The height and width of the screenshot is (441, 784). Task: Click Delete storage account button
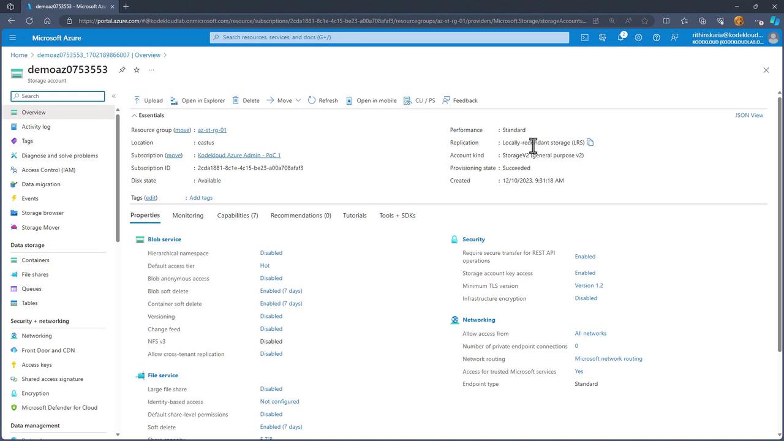[x=246, y=100]
